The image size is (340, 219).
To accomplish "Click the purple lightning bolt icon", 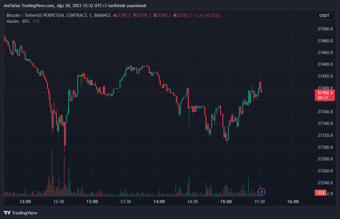I will (x=261, y=192).
